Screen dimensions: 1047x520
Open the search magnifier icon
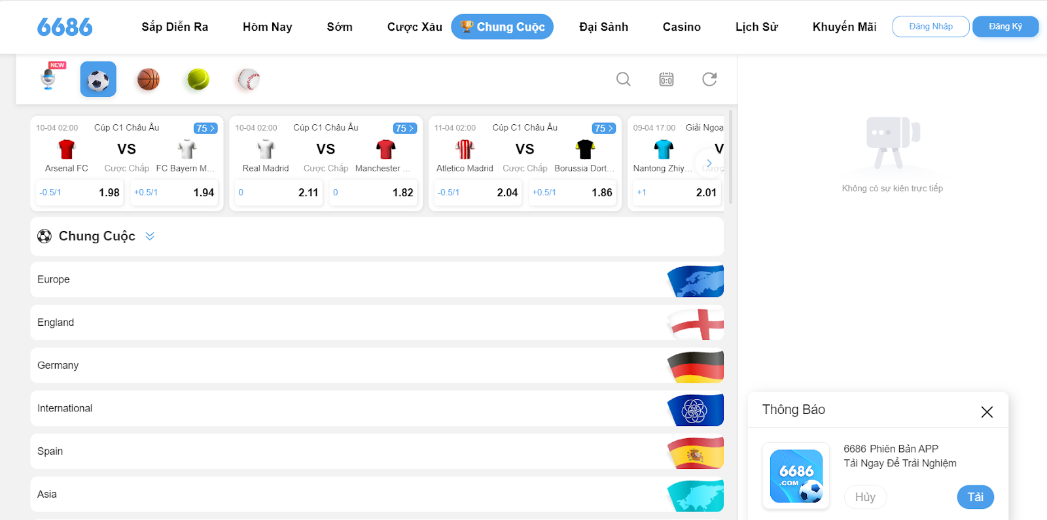(x=624, y=79)
